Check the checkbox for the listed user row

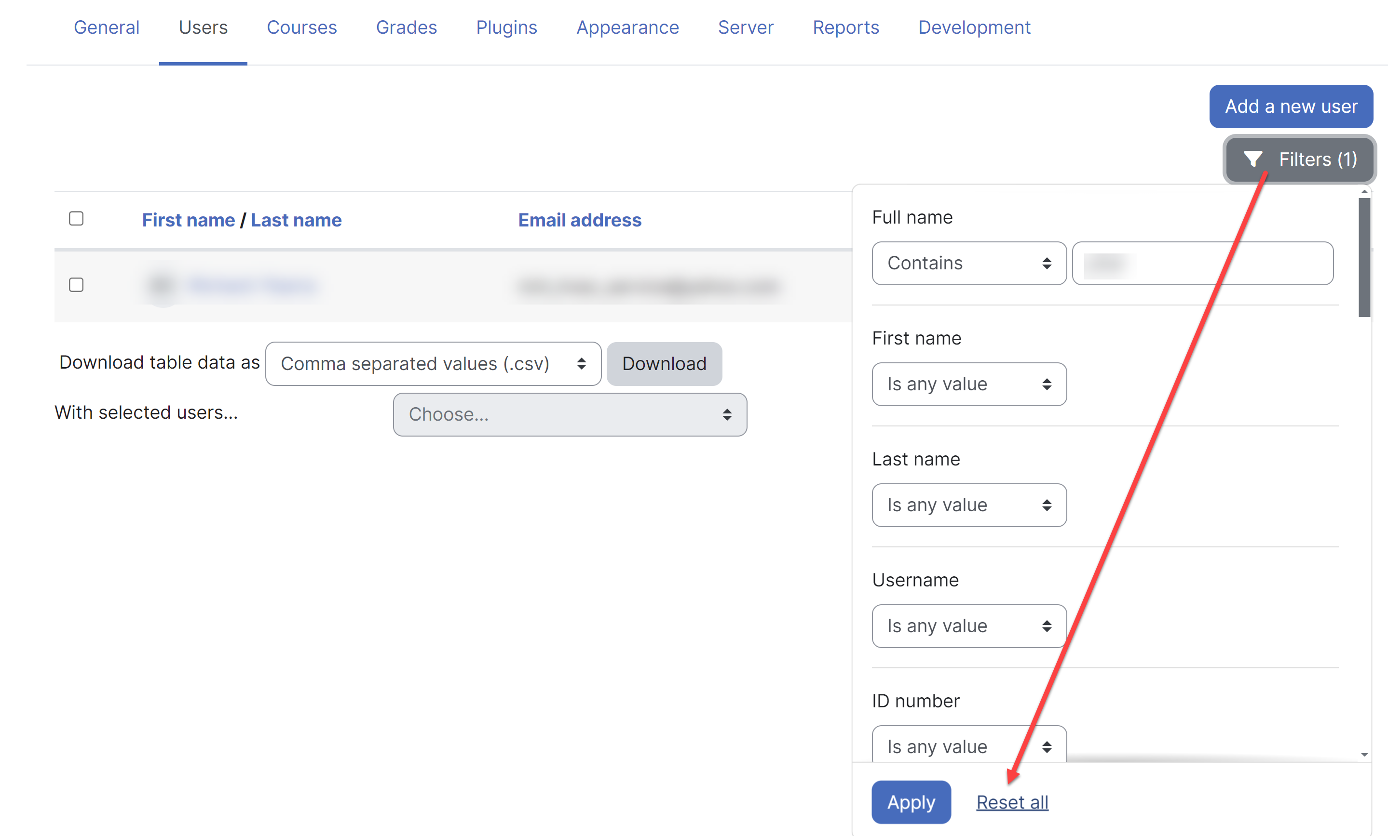[76, 285]
